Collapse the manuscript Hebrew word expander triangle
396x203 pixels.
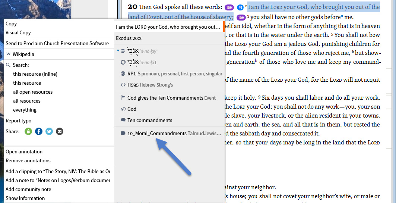[118, 51]
